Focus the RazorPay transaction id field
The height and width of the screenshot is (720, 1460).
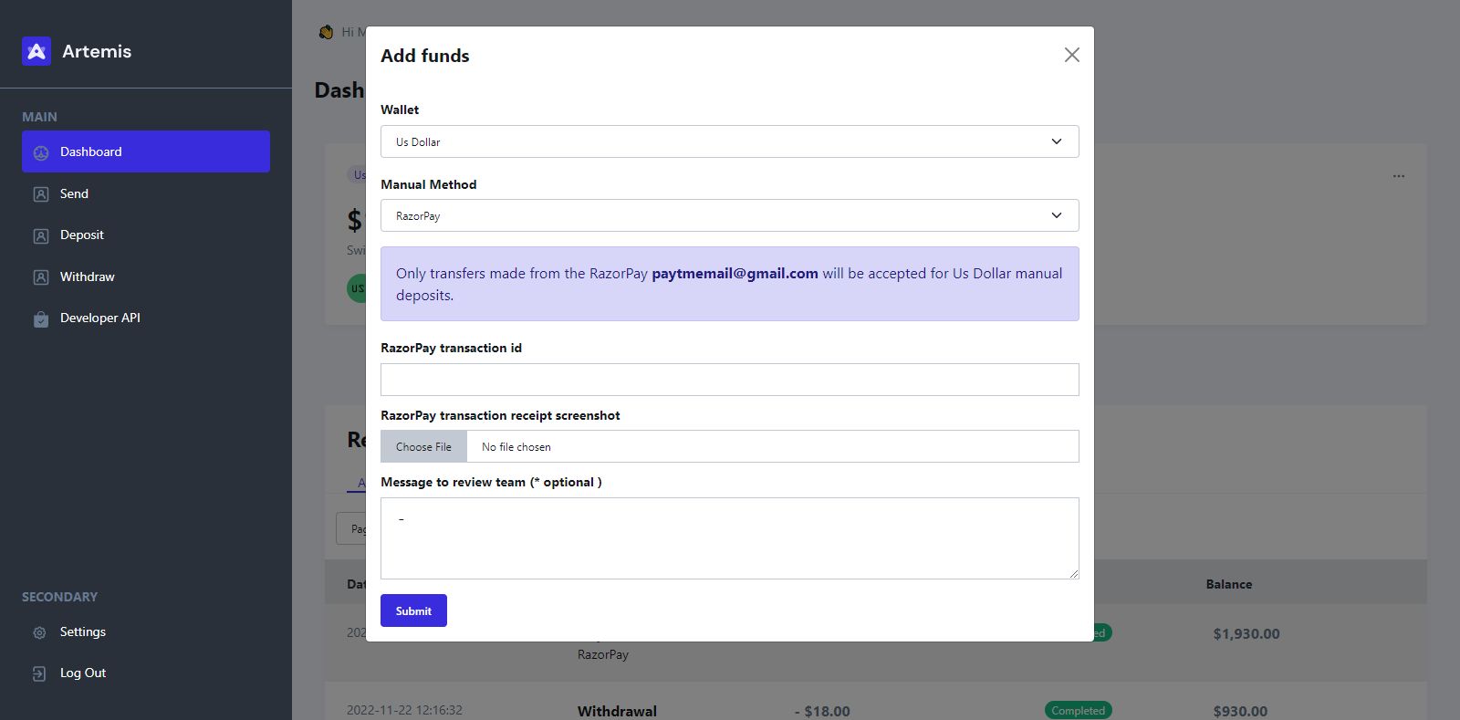pyautogui.click(x=729, y=380)
